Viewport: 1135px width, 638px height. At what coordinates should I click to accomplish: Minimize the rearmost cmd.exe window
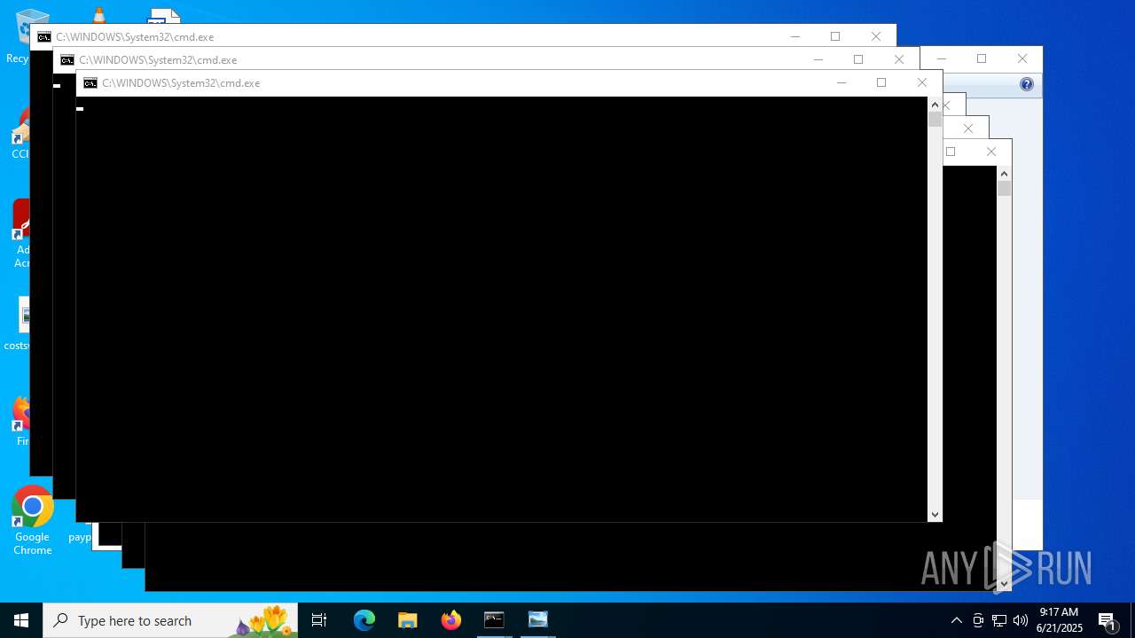795,36
